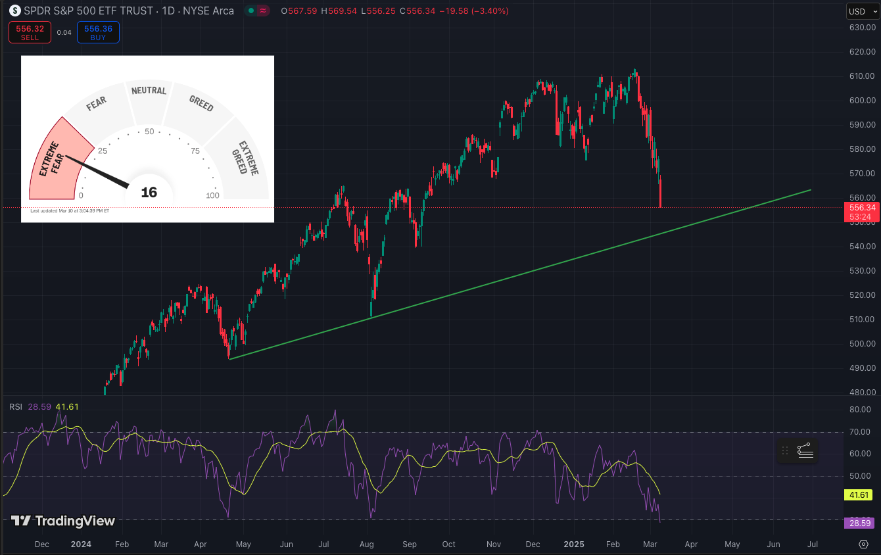Click the 590.00 price axis label
The height and width of the screenshot is (555, 881).
(862, 125)
